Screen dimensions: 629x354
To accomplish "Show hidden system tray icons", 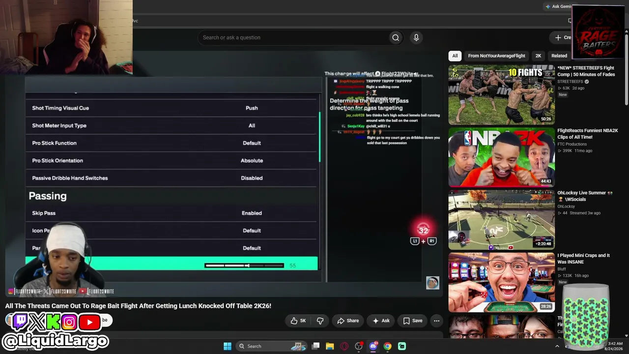I will (557, 346).
